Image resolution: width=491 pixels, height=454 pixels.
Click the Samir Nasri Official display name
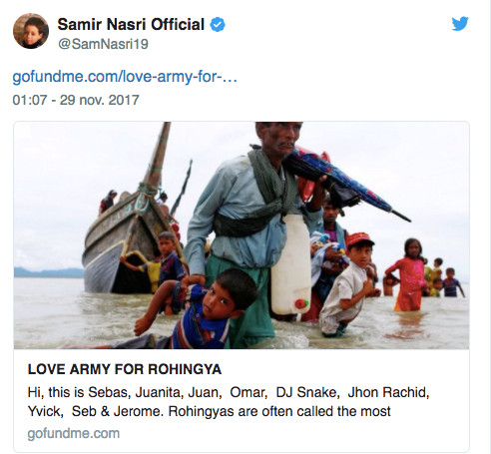coord(131,24)
